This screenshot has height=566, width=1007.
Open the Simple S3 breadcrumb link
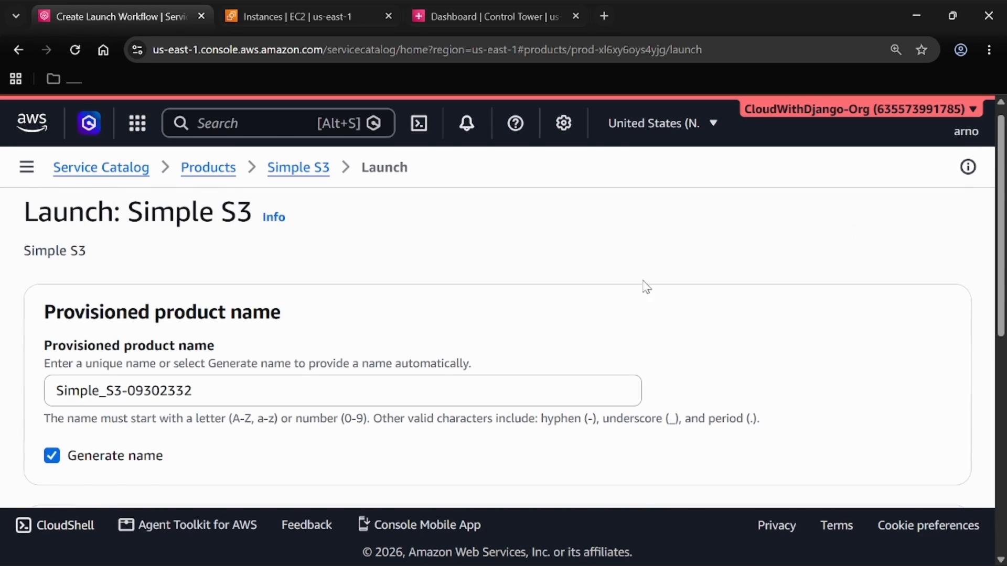[x=298, y=167]
